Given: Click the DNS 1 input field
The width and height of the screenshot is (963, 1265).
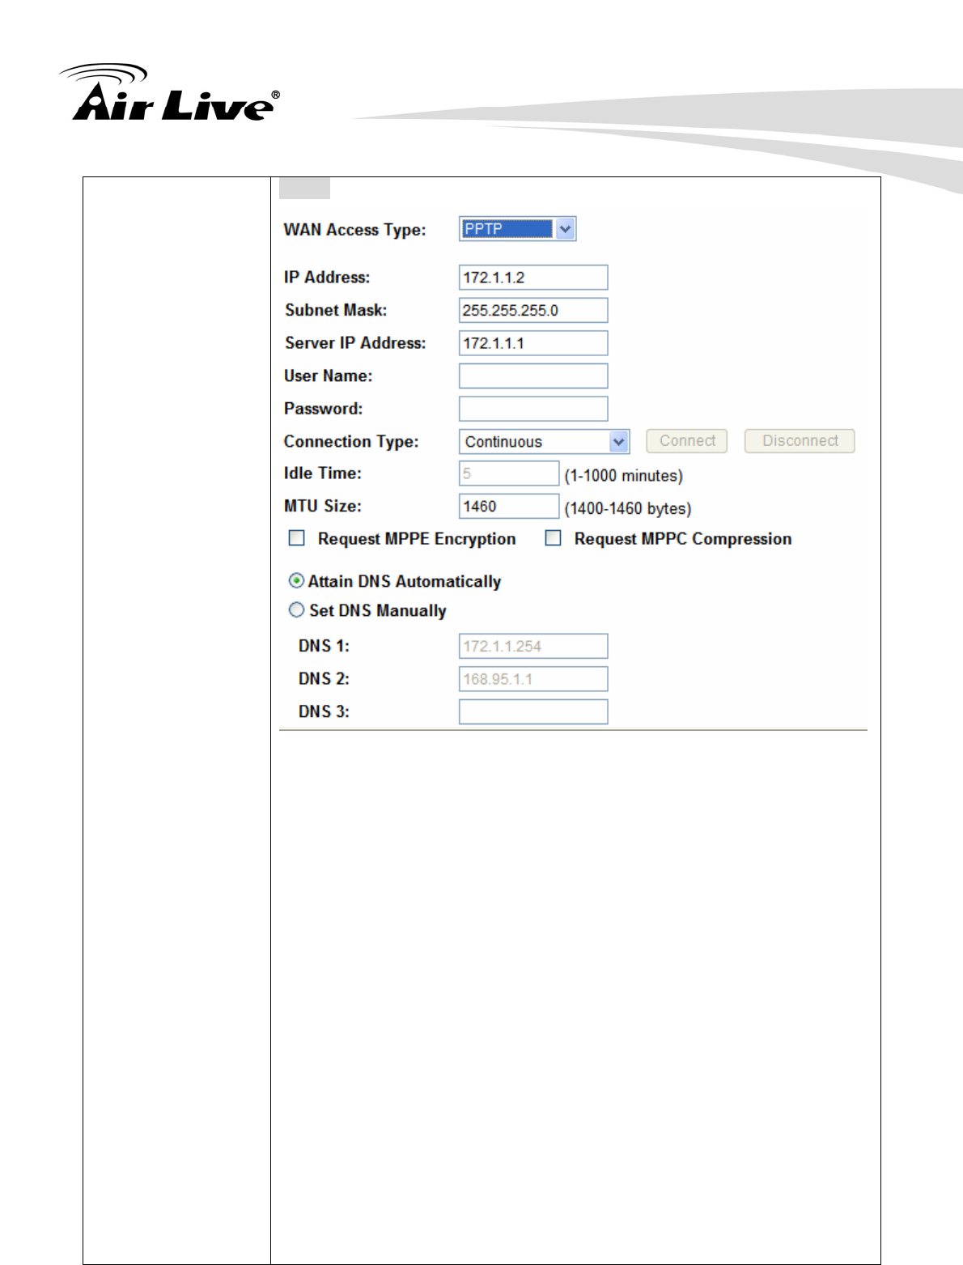Looking at the screenshot, I should click(533, 647).
